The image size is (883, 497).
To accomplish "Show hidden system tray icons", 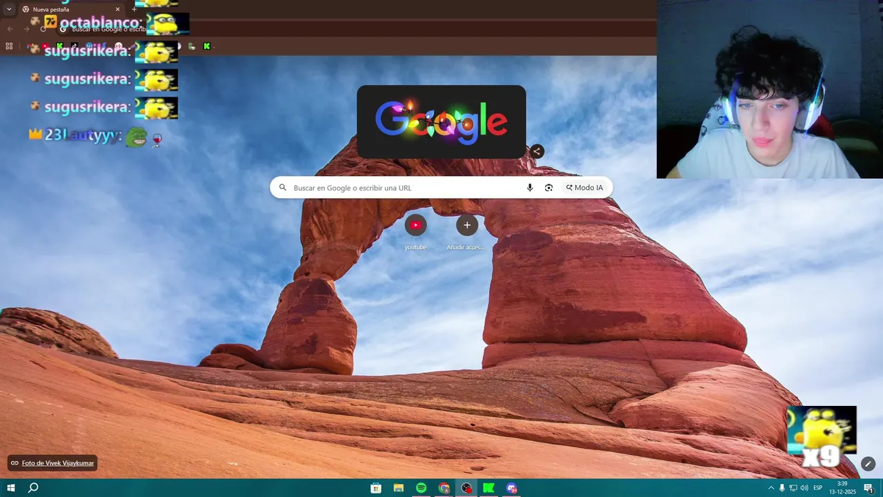I will coord(771,488).
